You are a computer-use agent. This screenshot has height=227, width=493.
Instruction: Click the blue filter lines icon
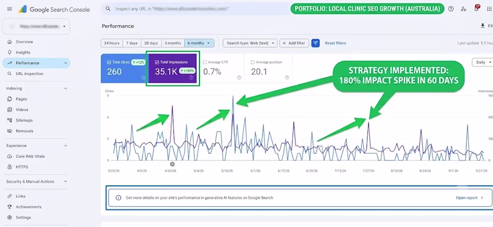316,43
